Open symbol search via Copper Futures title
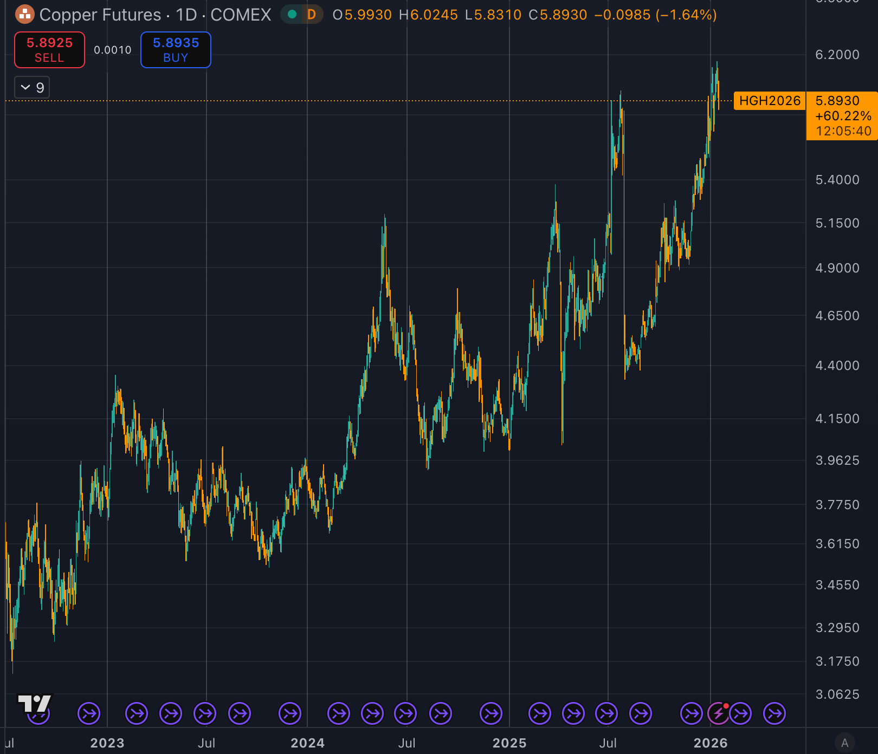 pos(100,15)
